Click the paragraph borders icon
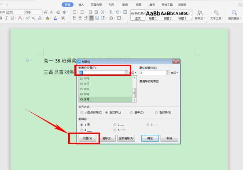 [119, 18]
